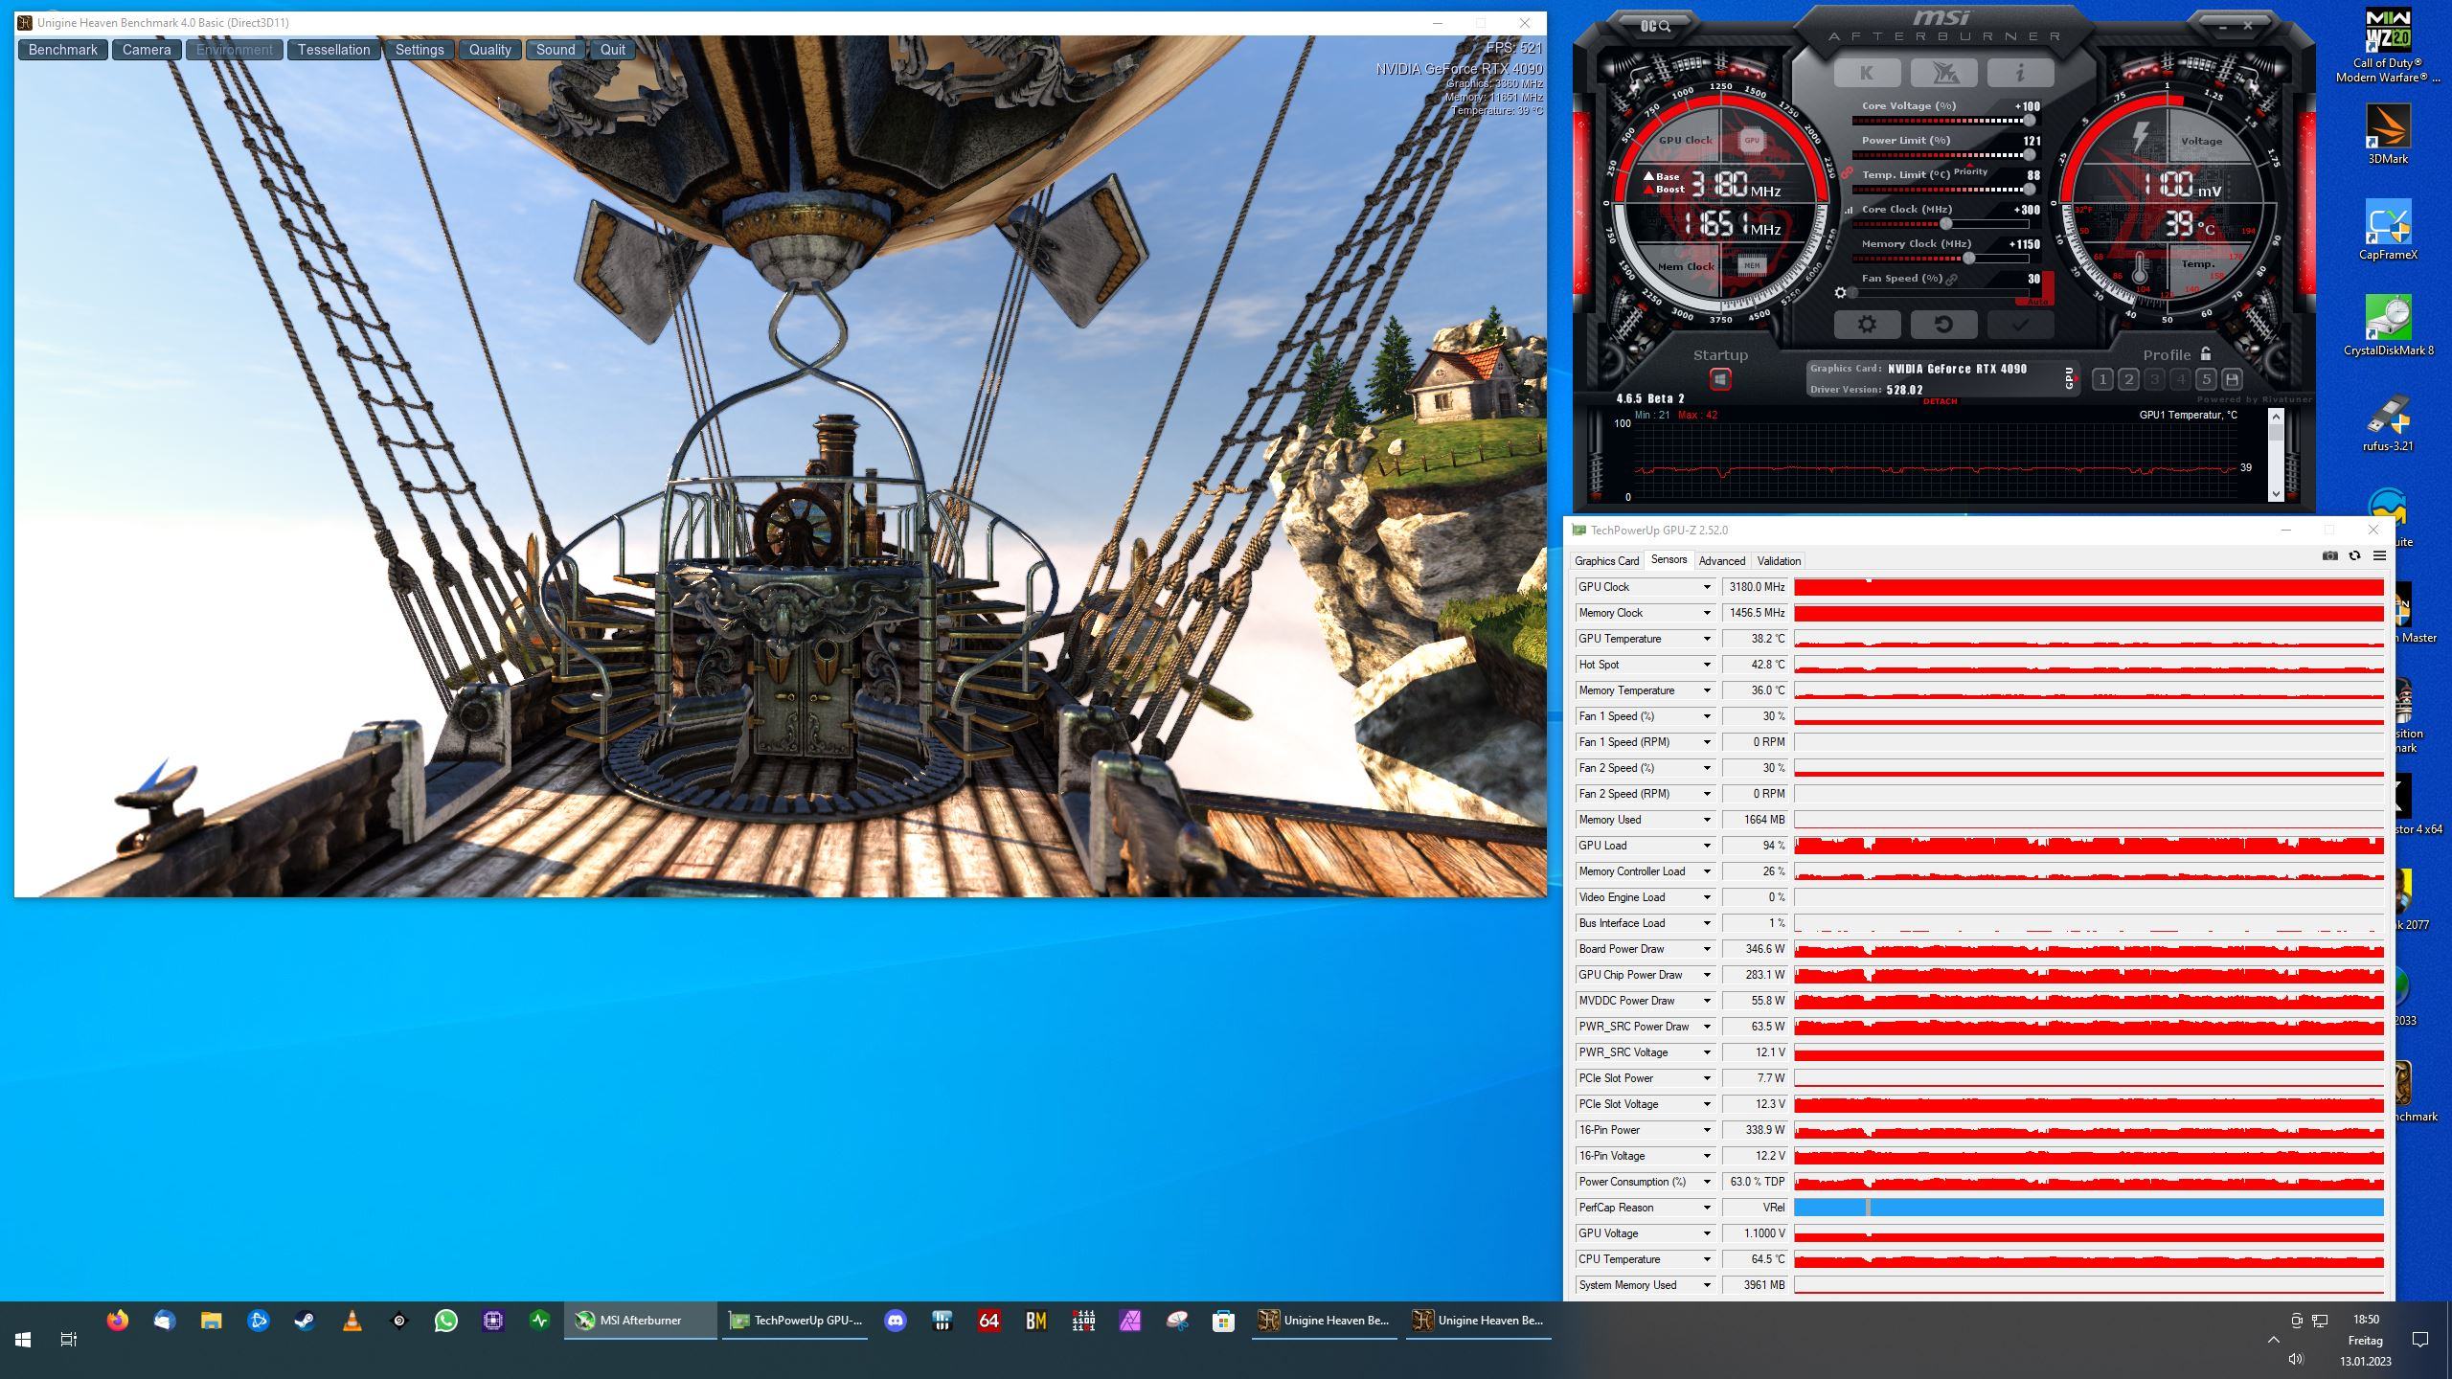Expand GPU Clock sensor dropdown
2452x1379 pixels.
pyautogui.click(x=1706, y=587)
